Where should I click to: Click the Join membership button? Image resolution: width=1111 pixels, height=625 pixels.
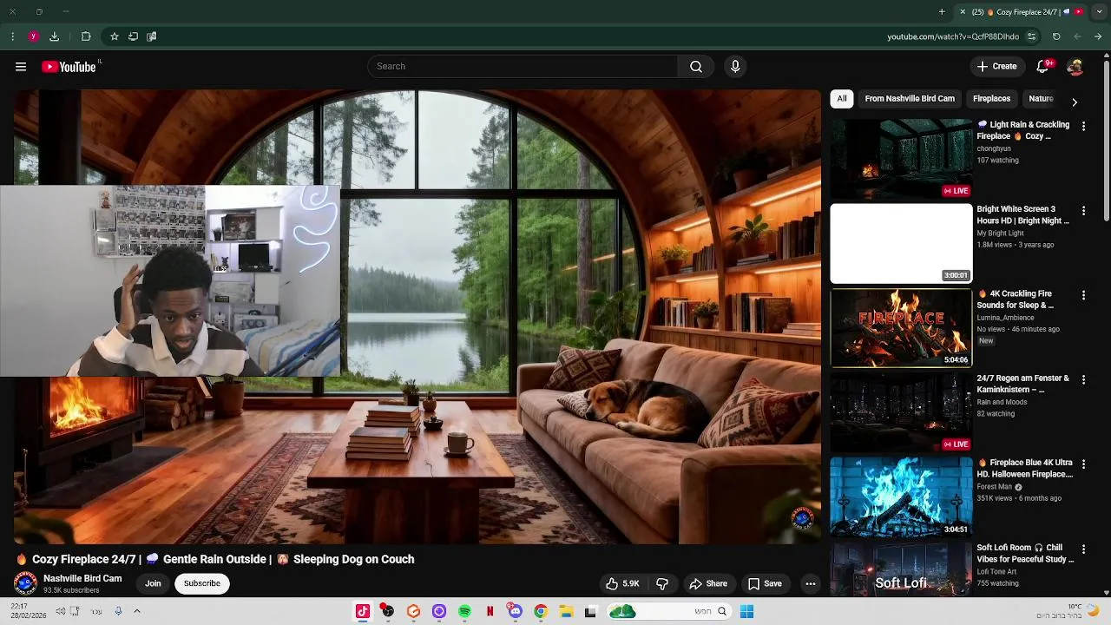[x=153, y=583]
